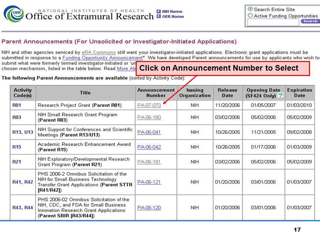The image size is (320, 240).
Task: Click the R03 activity code
Action: tap(17, 117)
